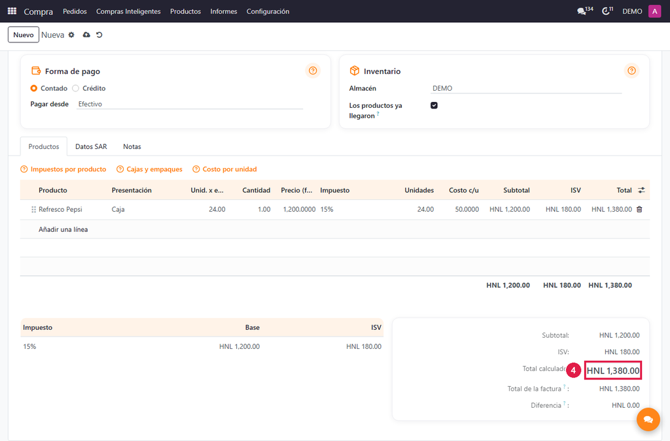Grab the Refresco Pepsi row handle
The height and width of the screenshot is (441, 670).
point(33,210)
